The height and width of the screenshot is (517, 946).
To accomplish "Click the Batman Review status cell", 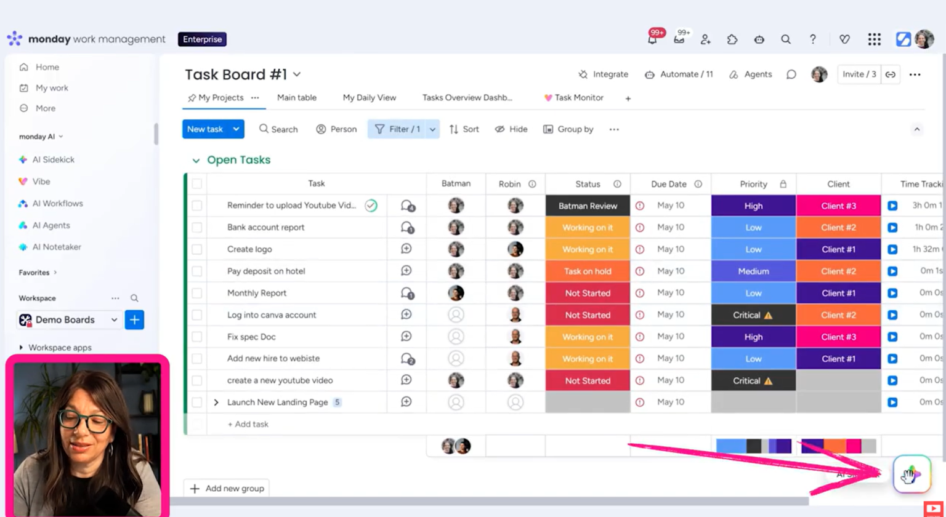I will 588,206.
